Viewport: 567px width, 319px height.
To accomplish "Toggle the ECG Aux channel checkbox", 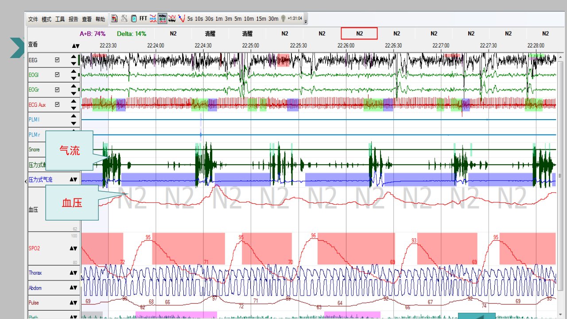I will 57,105.
